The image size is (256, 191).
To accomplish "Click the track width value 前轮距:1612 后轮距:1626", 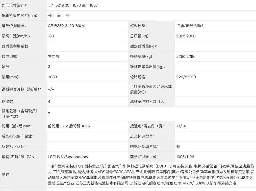I will (69, 126).
